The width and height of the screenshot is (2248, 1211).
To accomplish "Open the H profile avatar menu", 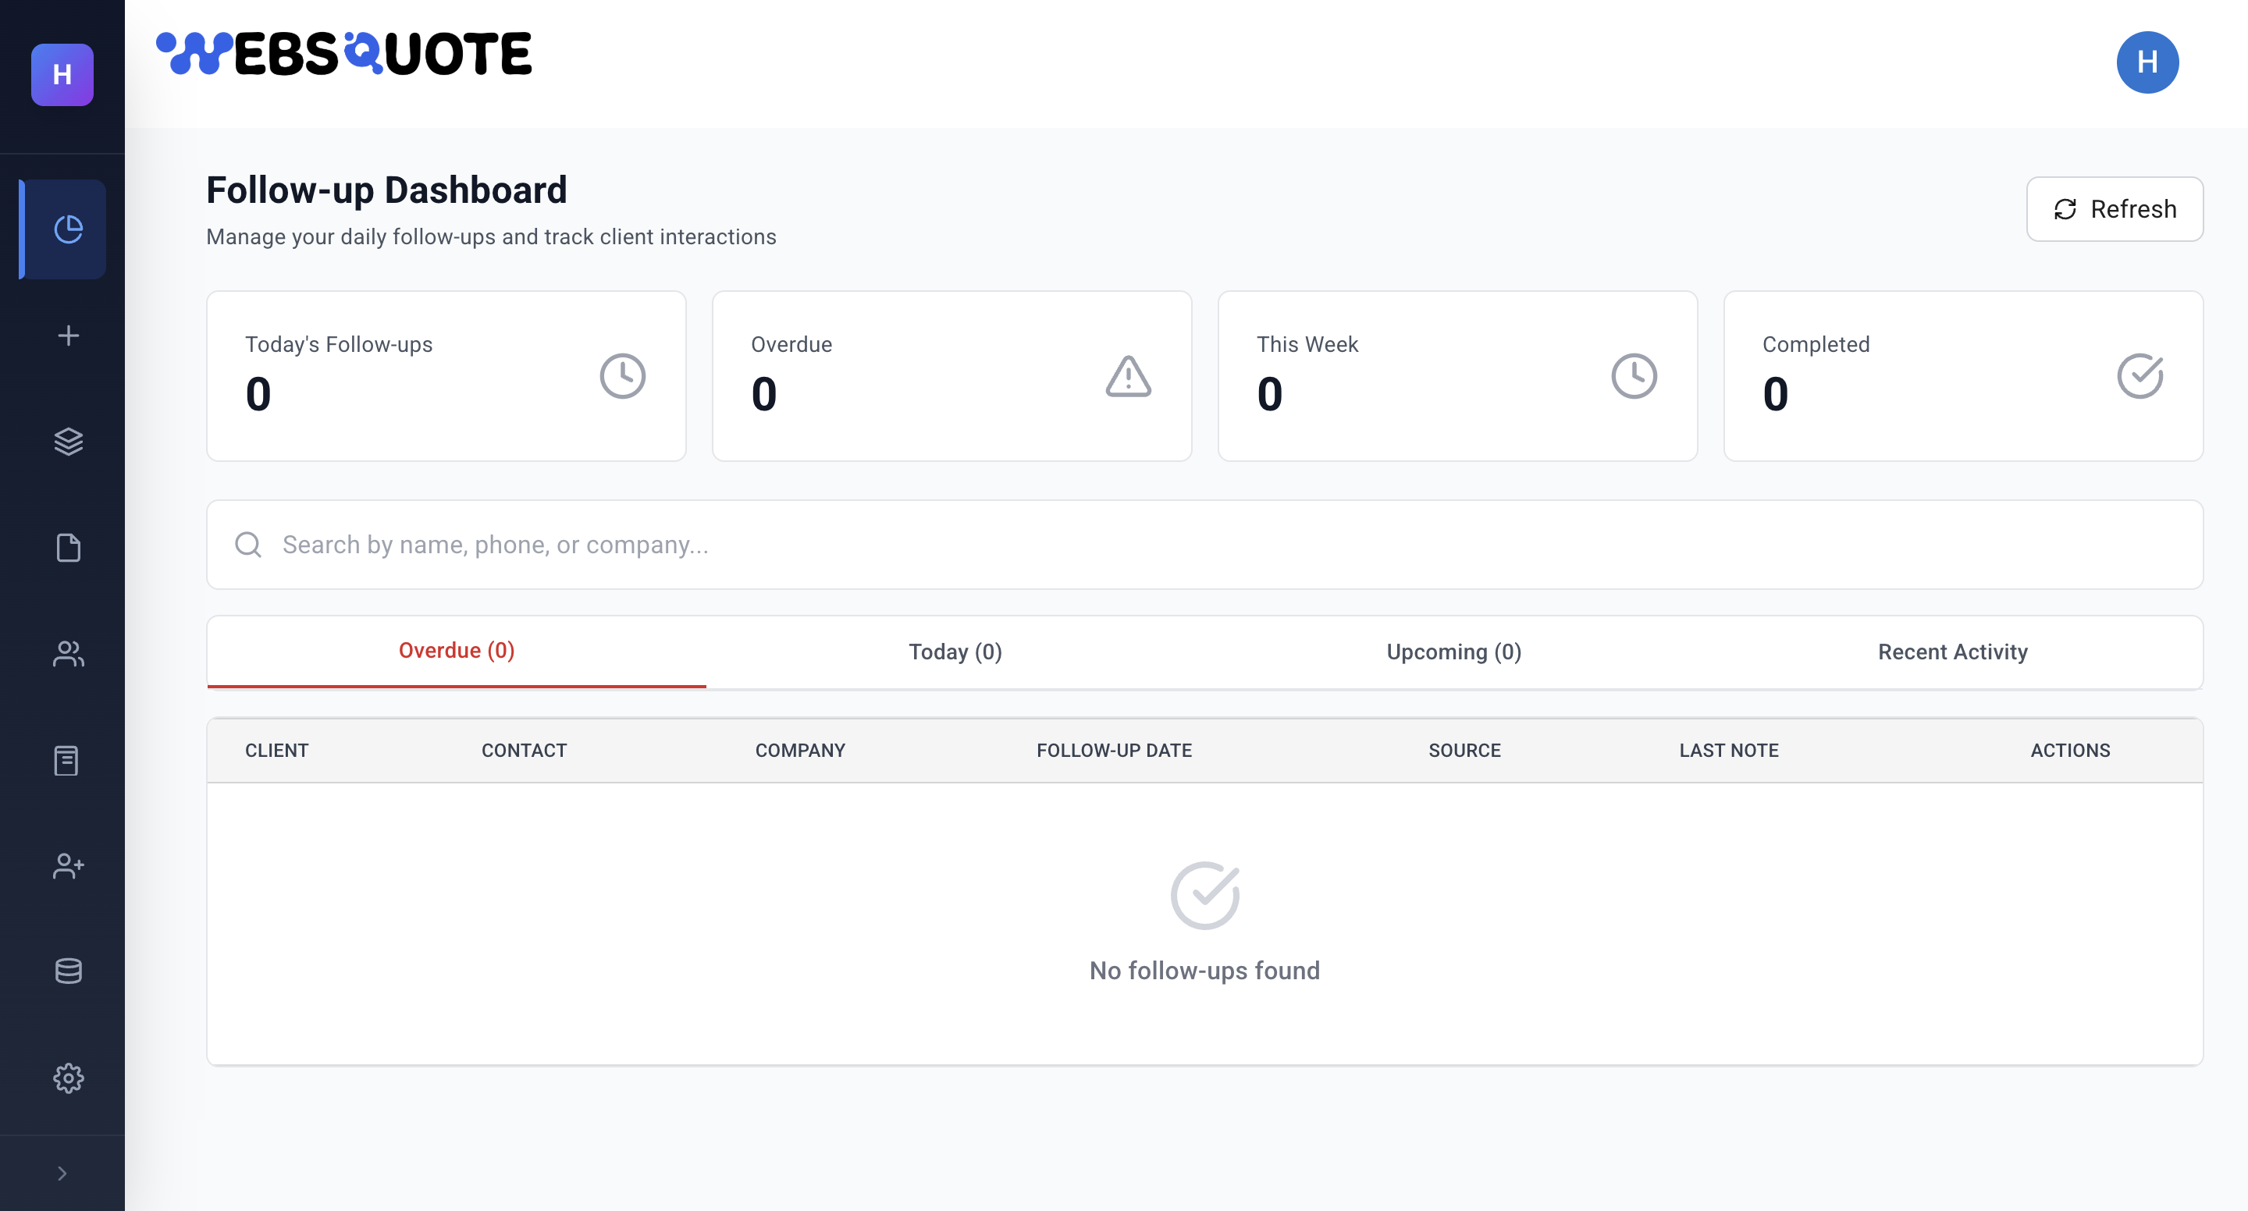I will [2147, 62].
